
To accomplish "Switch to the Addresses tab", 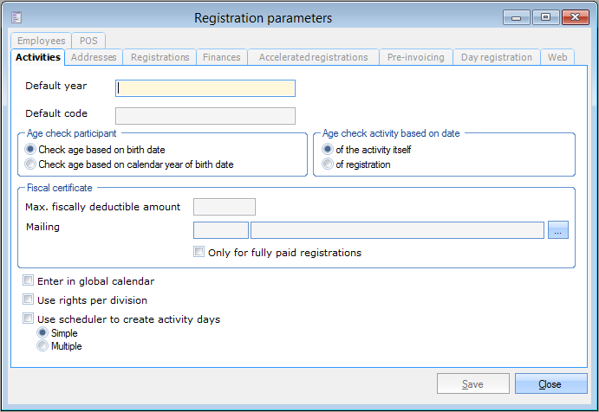I will [94, 57].
